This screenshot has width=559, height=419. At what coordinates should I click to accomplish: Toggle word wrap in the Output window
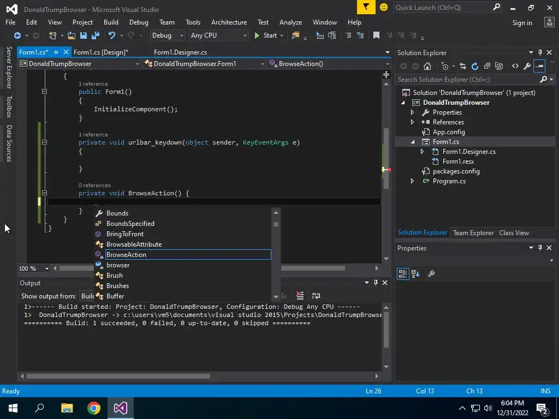tap(316, 296)
